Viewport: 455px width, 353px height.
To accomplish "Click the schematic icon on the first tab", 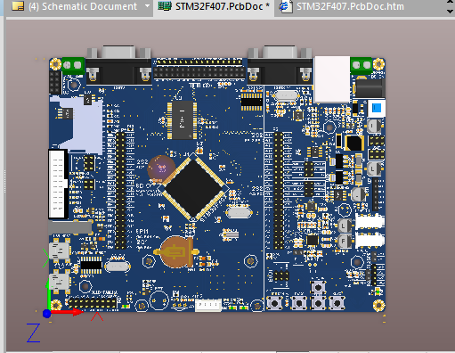I will coord(18,6).
